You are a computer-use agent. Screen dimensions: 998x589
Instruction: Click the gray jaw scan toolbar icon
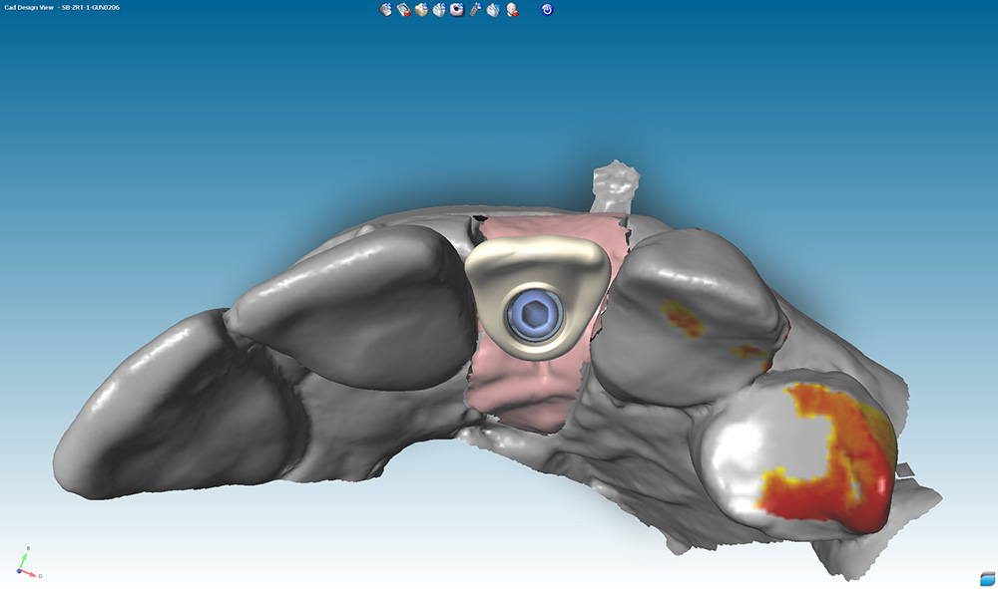coord(385,9)
